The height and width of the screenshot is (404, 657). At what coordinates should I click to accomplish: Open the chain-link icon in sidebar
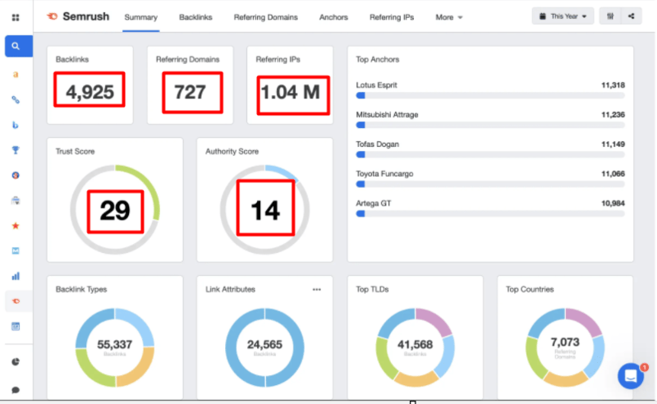click(x=16, y=99)
